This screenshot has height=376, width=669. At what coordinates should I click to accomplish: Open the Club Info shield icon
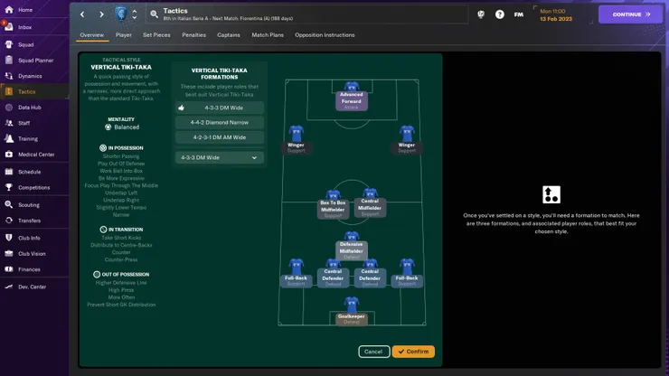tap(9, 238)
